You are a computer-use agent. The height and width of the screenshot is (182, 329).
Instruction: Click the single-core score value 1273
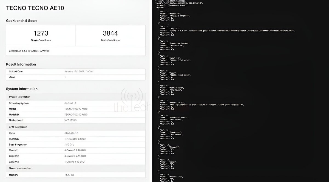tap(41, 33)
